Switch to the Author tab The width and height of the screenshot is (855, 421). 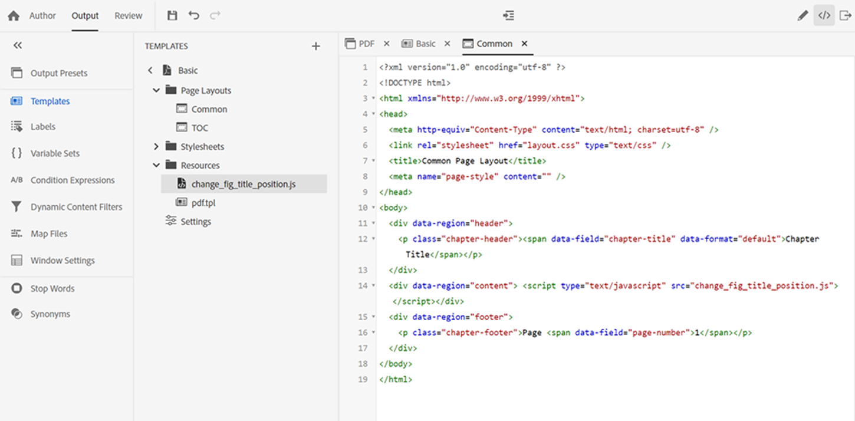point(42,15)
